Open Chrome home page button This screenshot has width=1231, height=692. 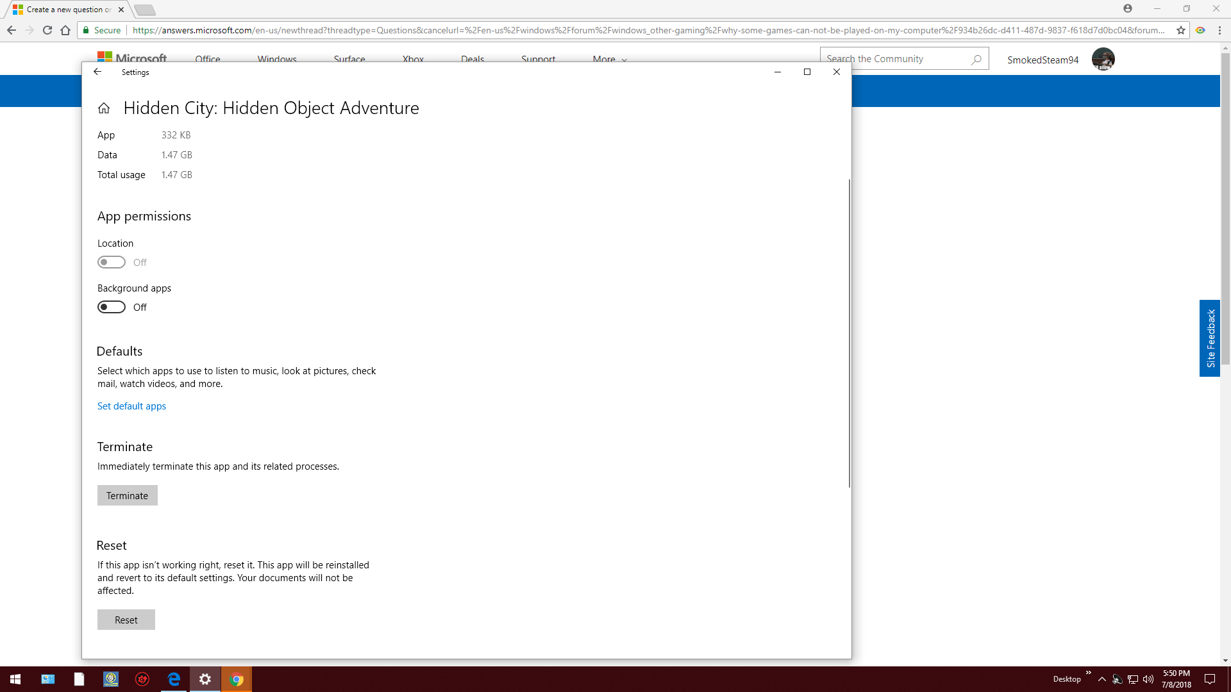point(65,30)
